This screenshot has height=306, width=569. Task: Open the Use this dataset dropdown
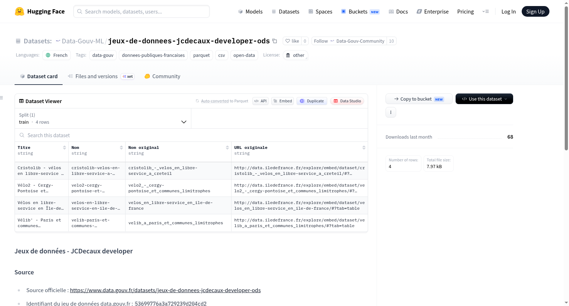click(484, 99)
